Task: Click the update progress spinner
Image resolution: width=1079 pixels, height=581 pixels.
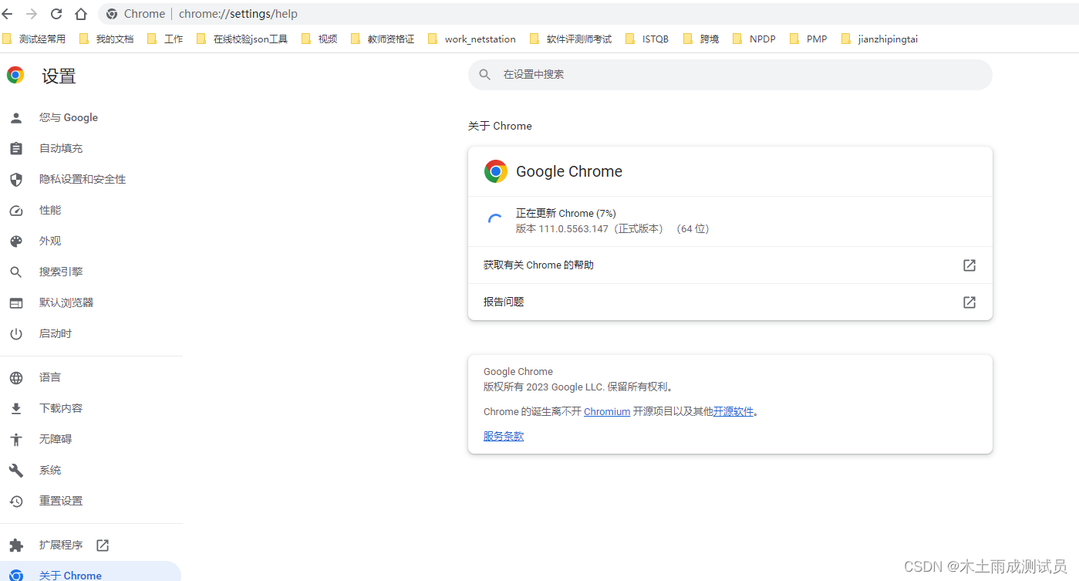Action: coord(496,221)
